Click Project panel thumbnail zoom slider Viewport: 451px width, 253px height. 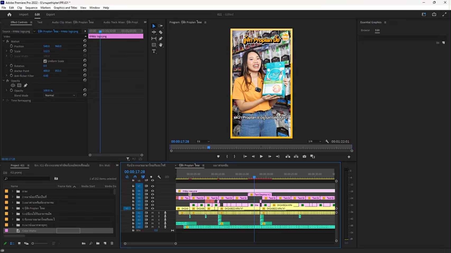click(33, 244)
